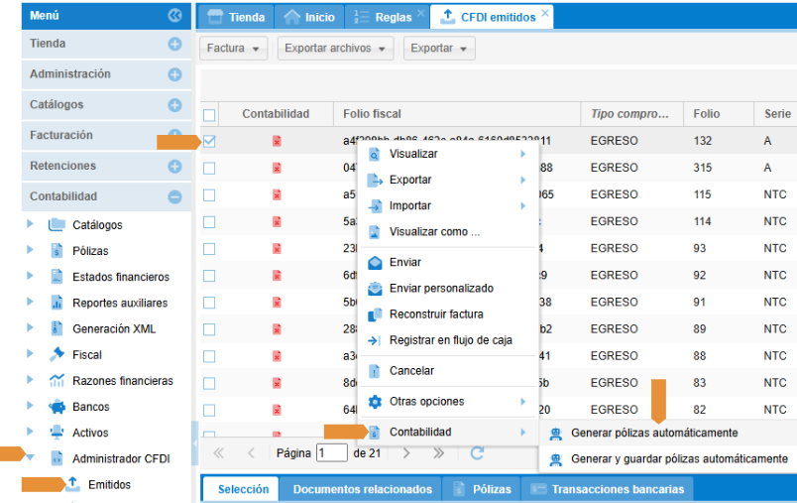Collapse the Menú sidebar with double-arrow icon
The height and width of the screenshot is (503, 797).
coord(175,15)
